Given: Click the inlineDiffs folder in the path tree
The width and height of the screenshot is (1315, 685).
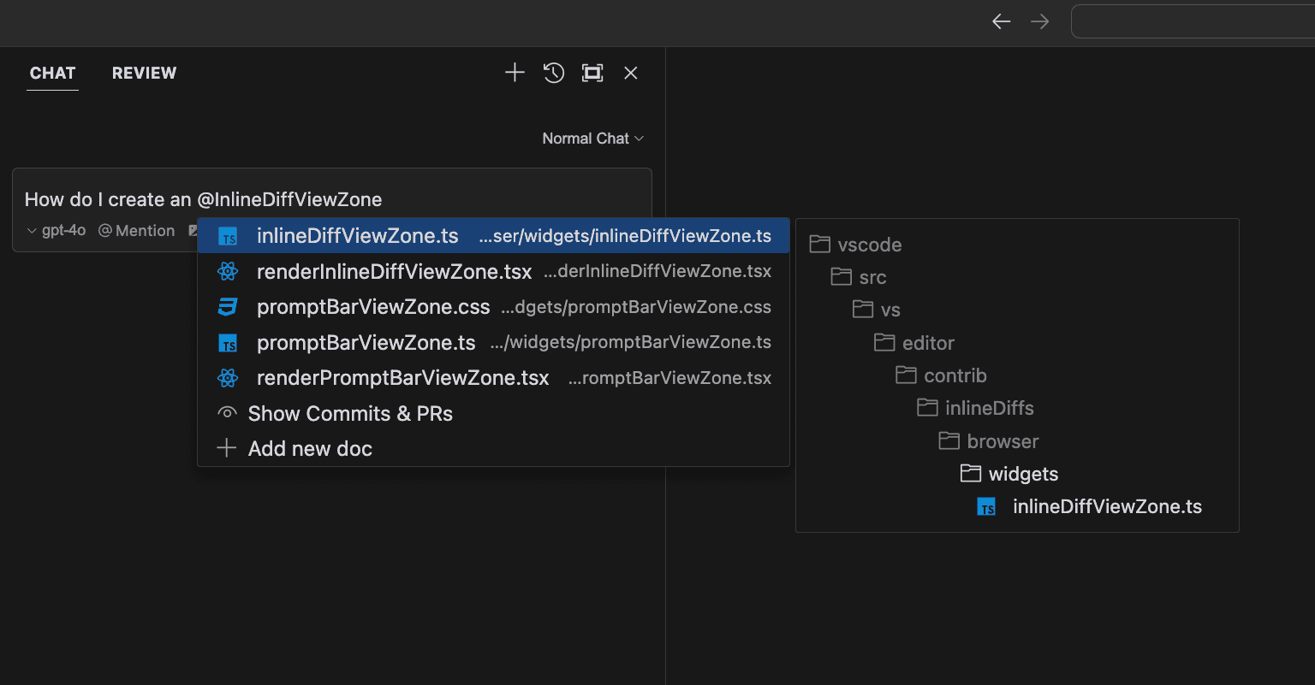Looking at the screenshot, I should [975, 408].
